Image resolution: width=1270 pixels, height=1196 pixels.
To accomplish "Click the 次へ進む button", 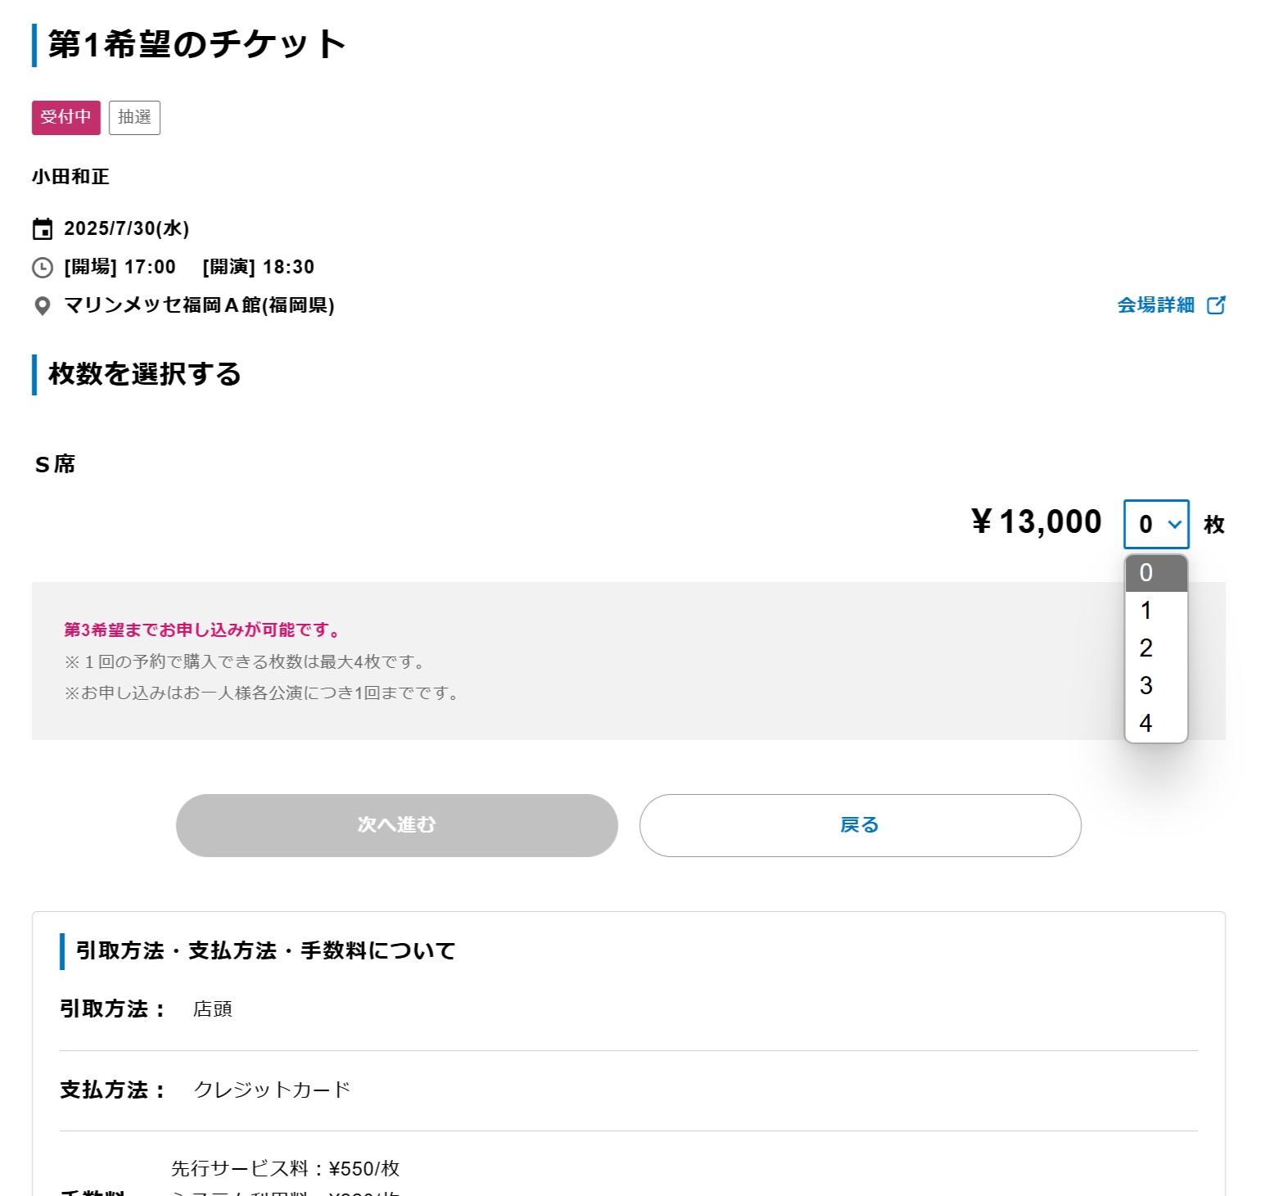I will 397,825.
